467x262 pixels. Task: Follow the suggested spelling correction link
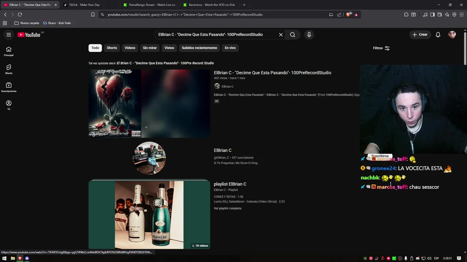coord(165,63)
